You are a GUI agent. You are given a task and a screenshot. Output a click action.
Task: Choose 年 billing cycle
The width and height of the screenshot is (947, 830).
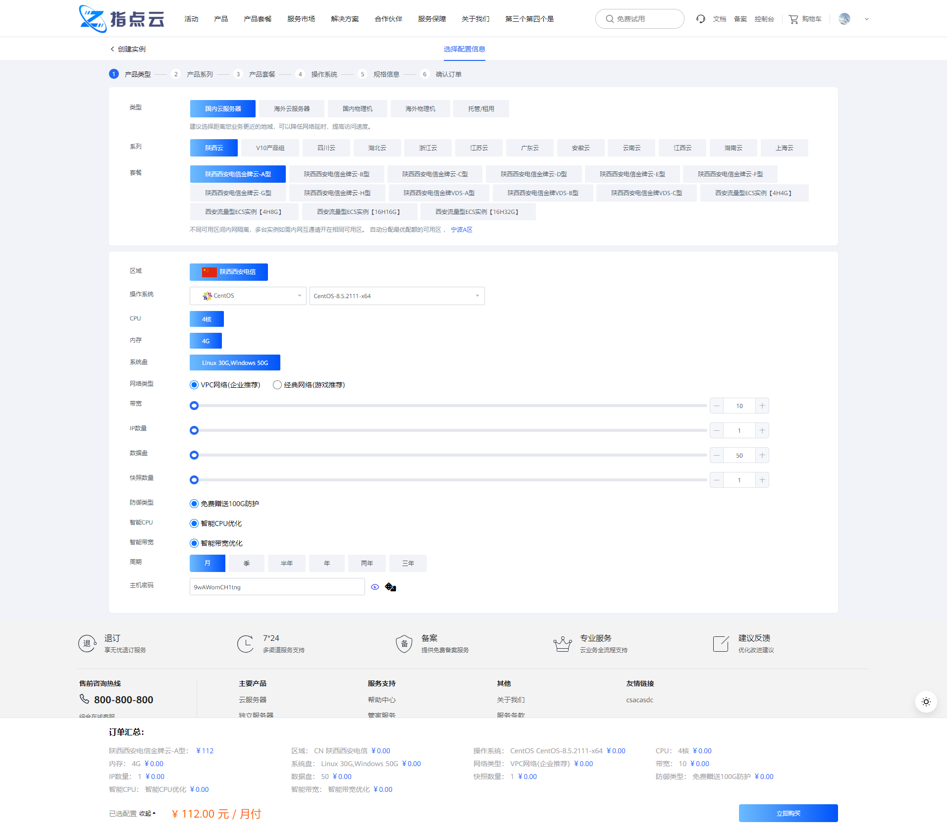click(x=327, y=563)
